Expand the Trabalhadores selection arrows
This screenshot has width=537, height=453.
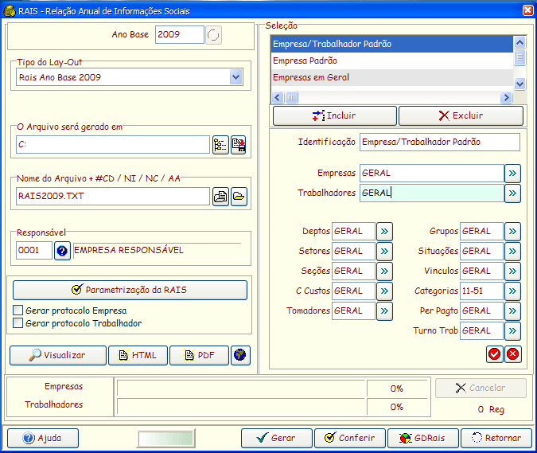pos(512,193)
